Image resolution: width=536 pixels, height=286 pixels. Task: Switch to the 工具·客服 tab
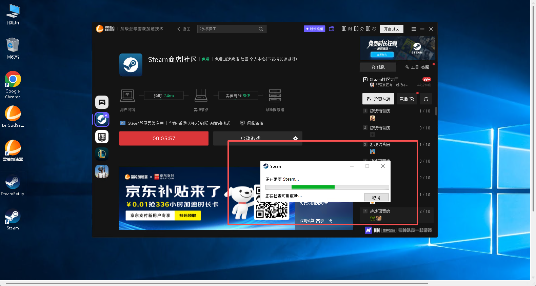[417, 67]
